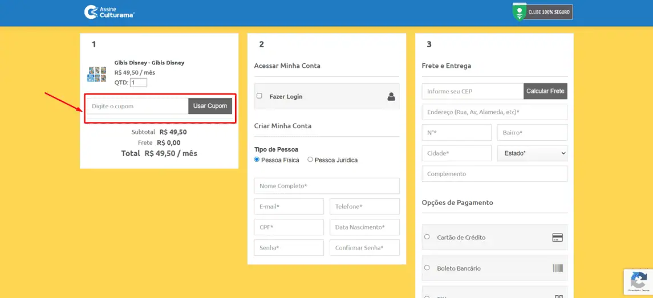Open the Gibis Disney product thumbnail
The height and width of the screenshot is (298, 653).
(x=96, y=74)
